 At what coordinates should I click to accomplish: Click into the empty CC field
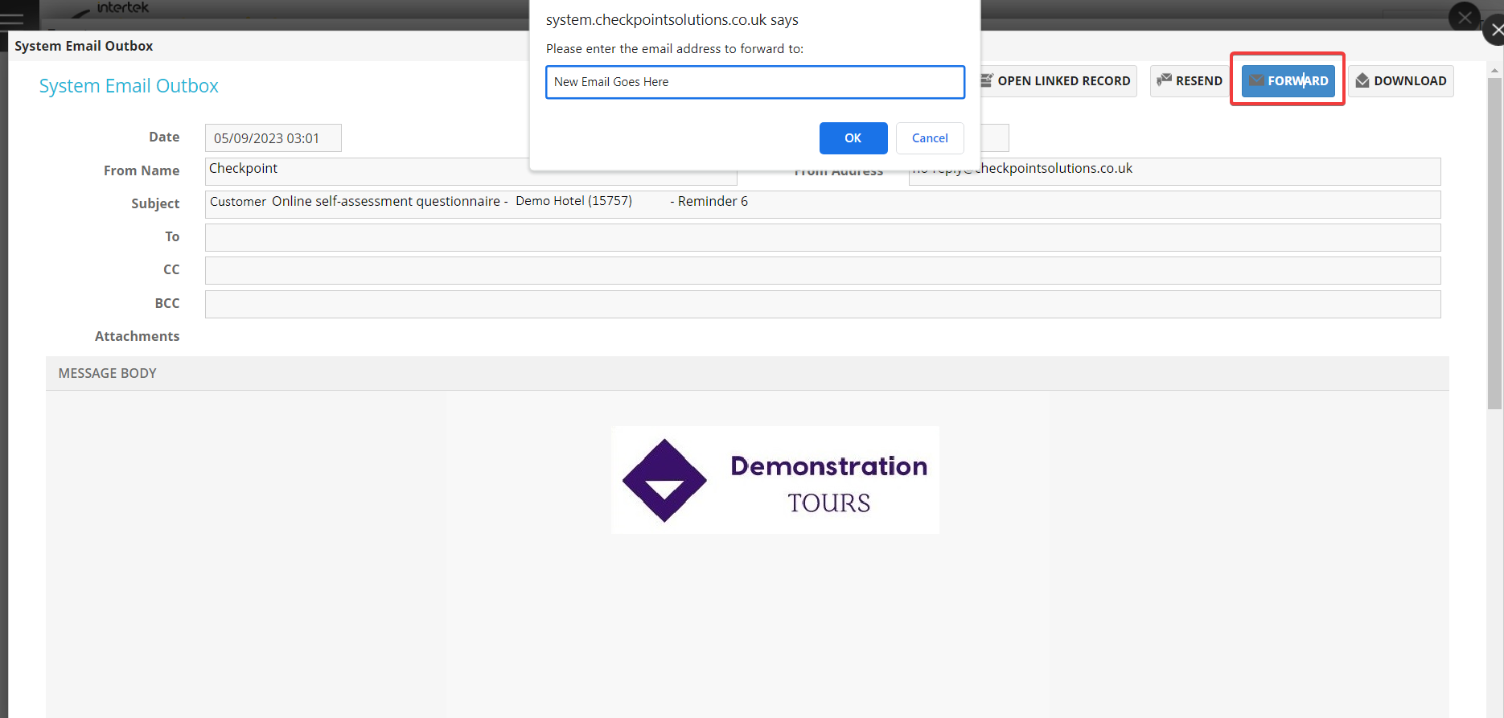point(822,270)
